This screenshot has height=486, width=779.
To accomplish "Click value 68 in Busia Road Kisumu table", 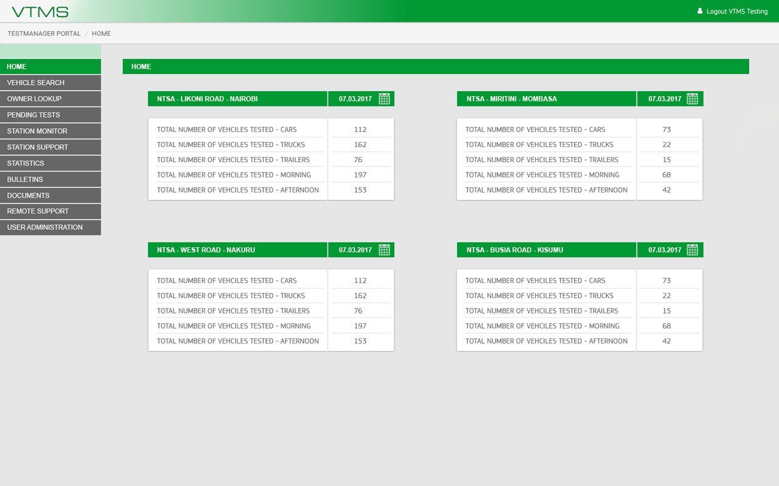I will pyautogui.click(x=666, y=326).
